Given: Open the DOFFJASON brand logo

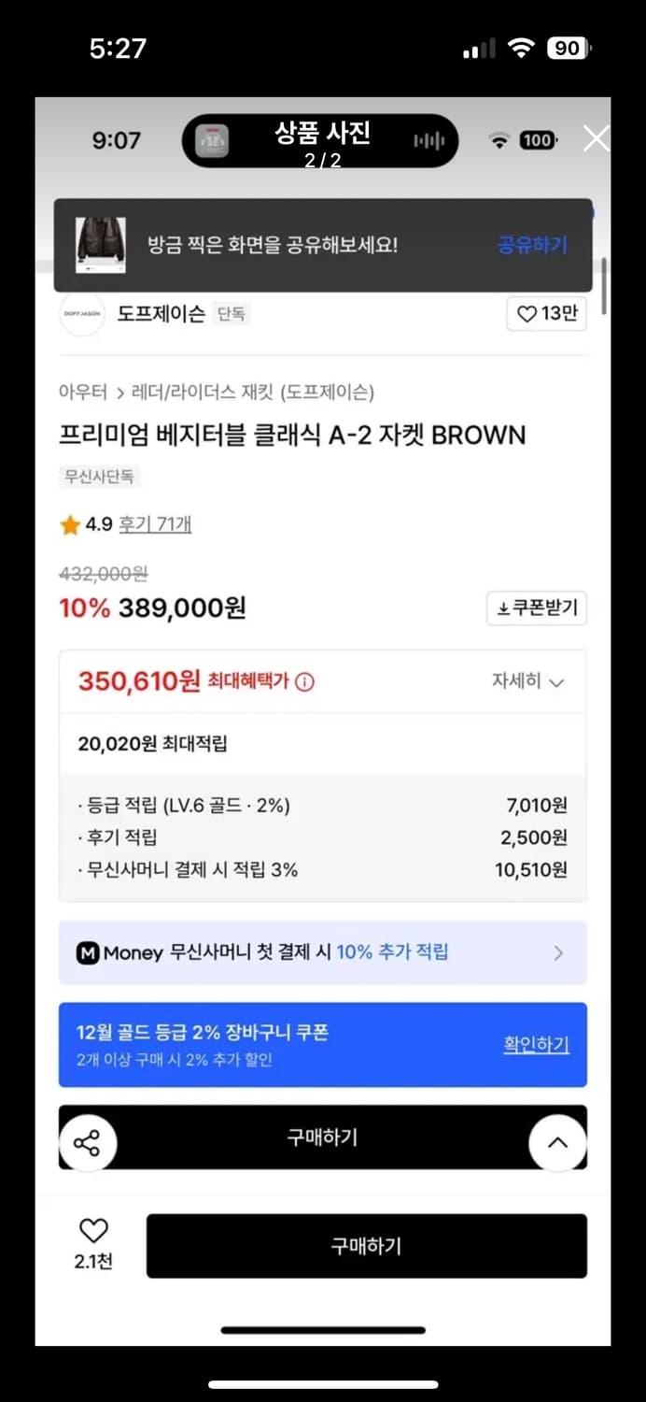Looking at the screenshot, I should point(80,314).
